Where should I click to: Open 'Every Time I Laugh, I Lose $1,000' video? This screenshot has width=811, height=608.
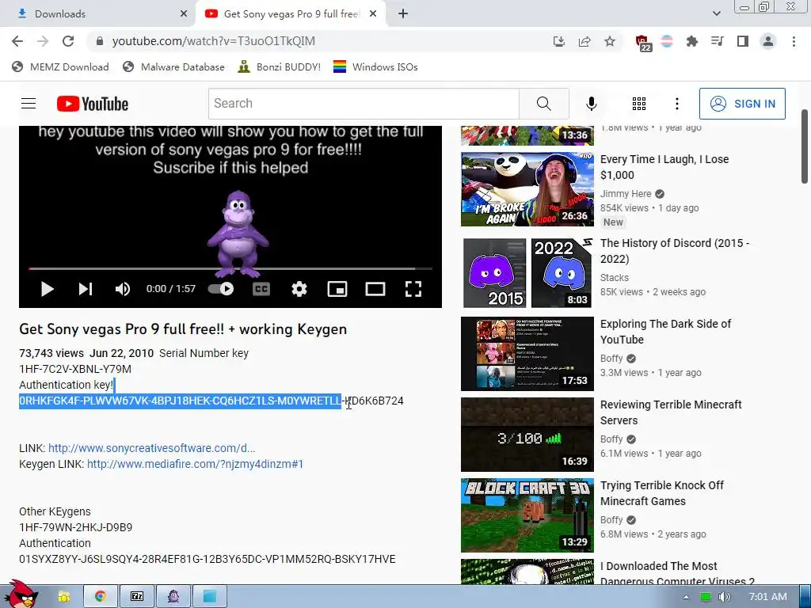click(x=664, y=167)
